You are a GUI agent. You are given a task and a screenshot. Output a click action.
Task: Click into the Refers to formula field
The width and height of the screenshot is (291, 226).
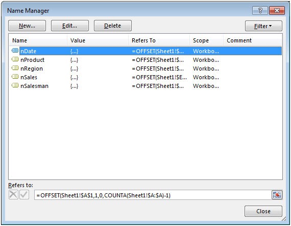coord(153,195)
